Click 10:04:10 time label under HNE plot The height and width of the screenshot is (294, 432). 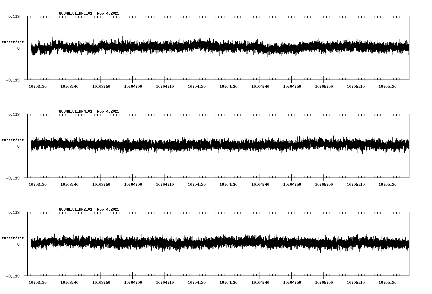165,87
